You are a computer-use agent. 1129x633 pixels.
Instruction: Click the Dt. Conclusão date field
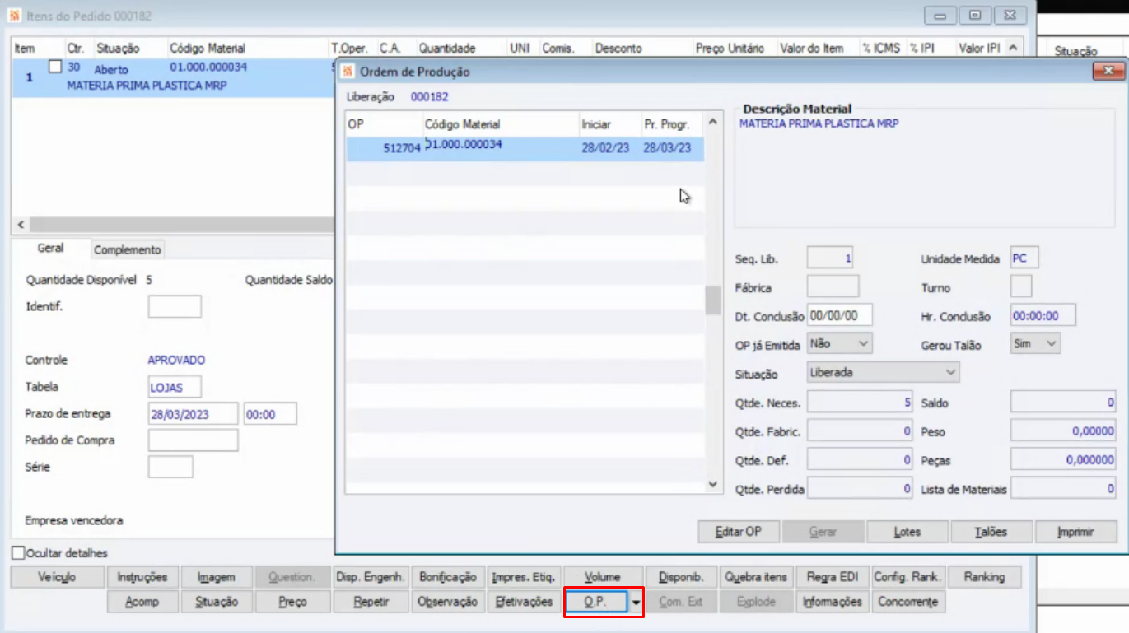click(x=838, y=315)
